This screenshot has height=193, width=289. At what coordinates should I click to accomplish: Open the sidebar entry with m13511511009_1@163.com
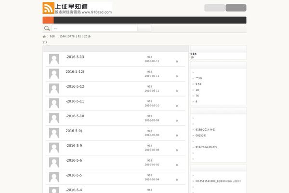click(x=218, y=181)
